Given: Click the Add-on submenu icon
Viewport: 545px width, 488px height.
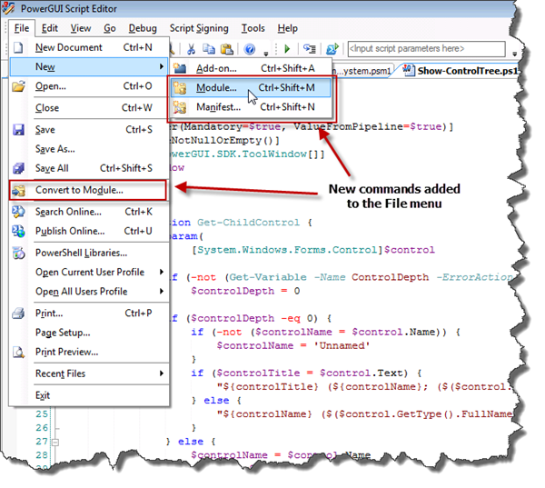Looking at the screenshot, I should click(180, 68).
